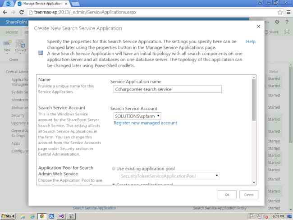Close the Manage Service Applications browser tab
Viewport: 293px width, 220px height.
(66, 4)
